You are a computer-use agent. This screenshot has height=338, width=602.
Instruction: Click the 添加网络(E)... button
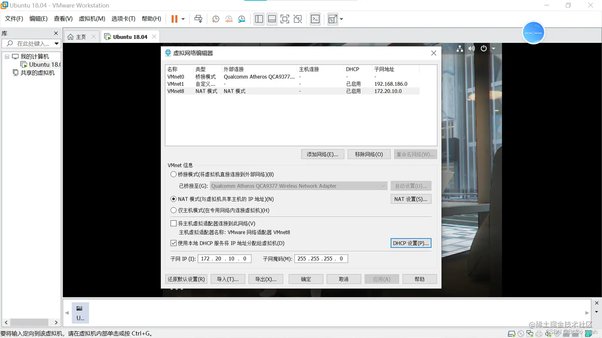pyautogui.click(x=322, y=154)
